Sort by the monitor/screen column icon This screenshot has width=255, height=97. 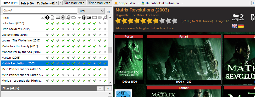(58, 17)
